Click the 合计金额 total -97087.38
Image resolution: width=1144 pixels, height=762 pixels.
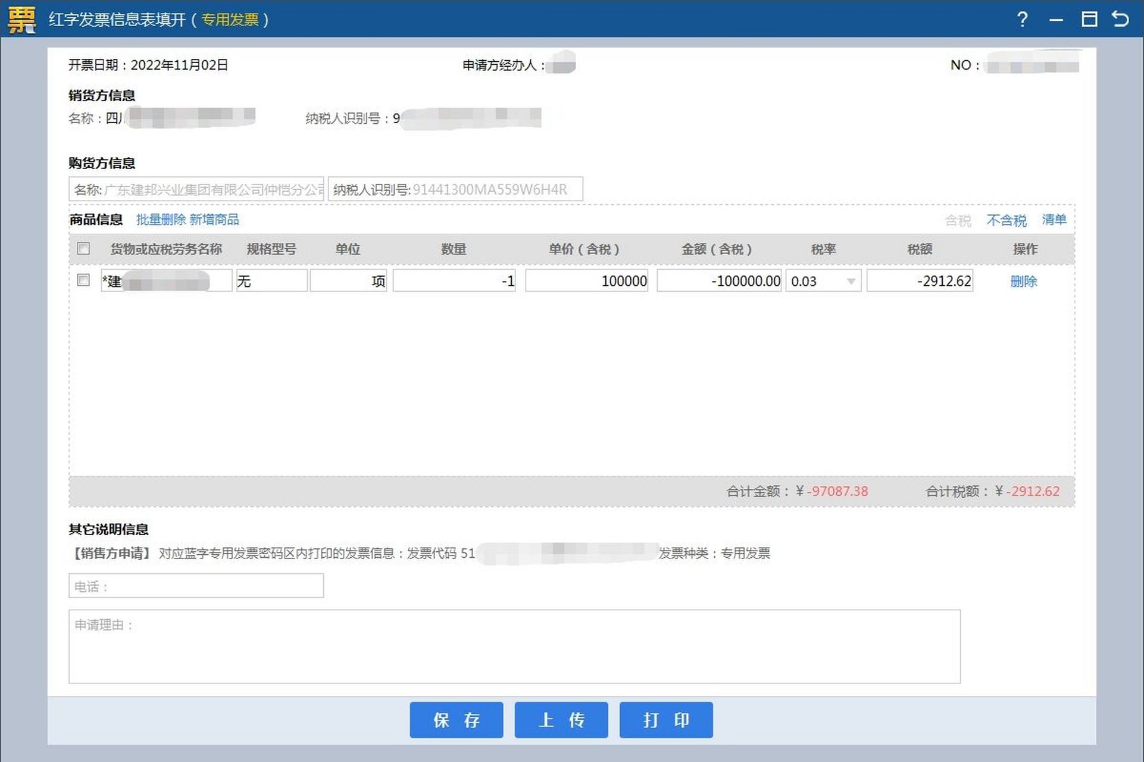click(797, 491)
